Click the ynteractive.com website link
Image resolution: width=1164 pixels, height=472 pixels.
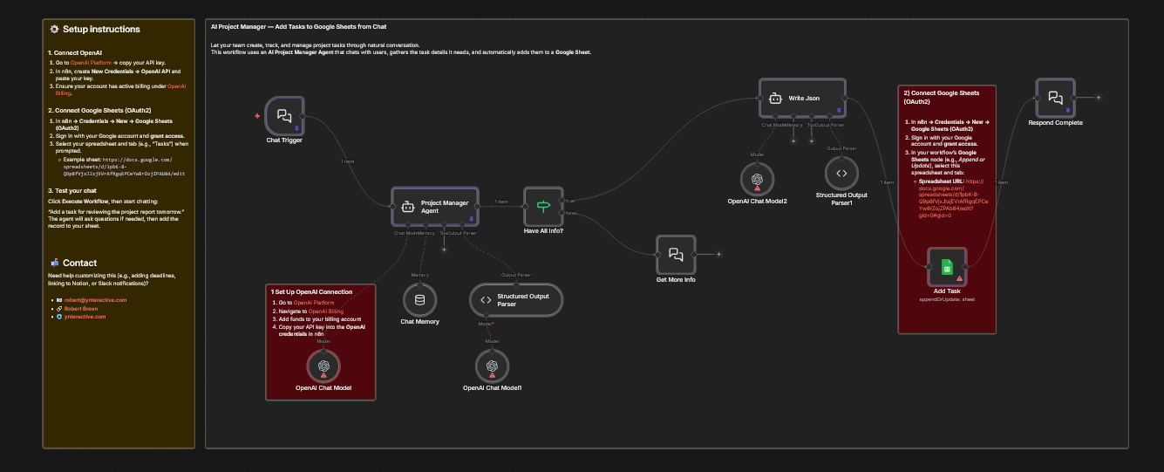click(x=85, y=317)
